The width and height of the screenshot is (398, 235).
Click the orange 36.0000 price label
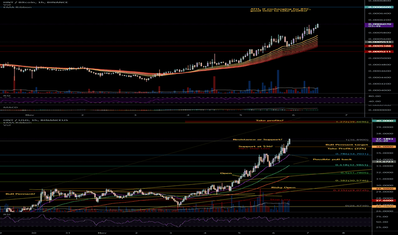coord(384,147)
